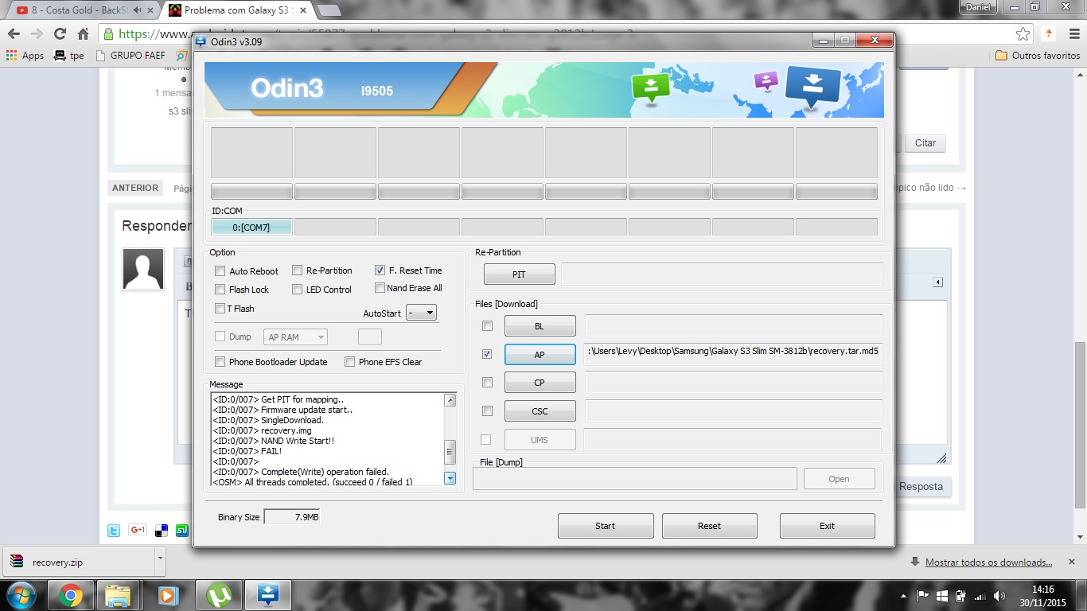Screen dimensions: 1087x611
Task: Toggle the Flash Lock checkbox
Action: (220, 290)
